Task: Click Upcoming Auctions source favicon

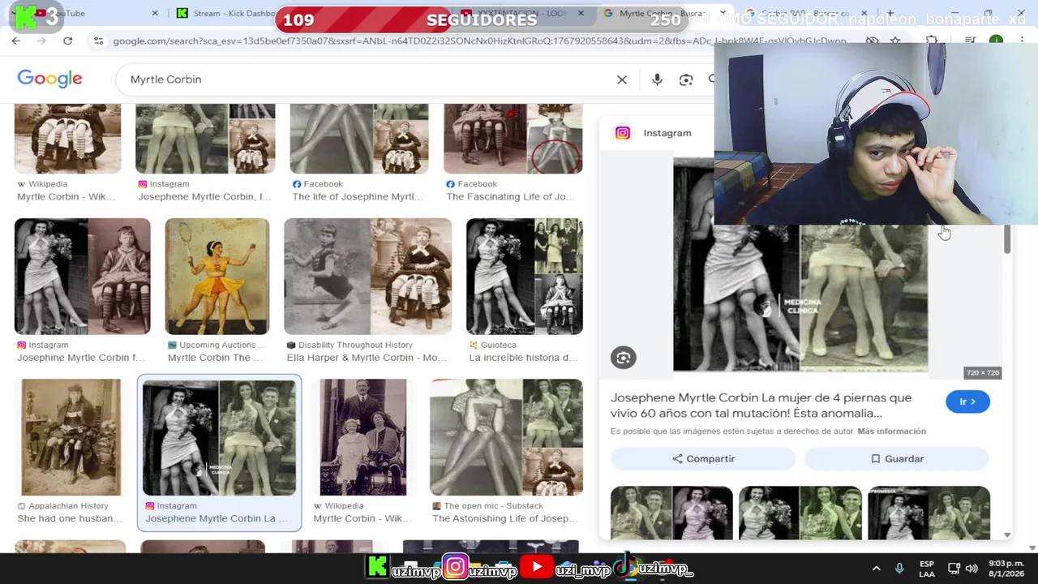Action: tap(172, 345)
